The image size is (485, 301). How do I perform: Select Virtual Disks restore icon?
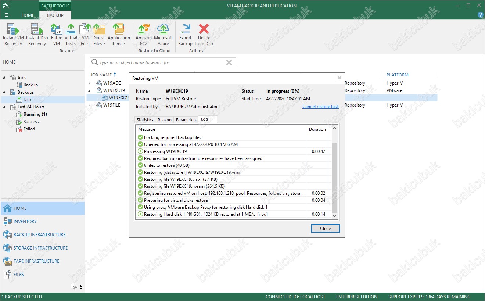point(71,35)
